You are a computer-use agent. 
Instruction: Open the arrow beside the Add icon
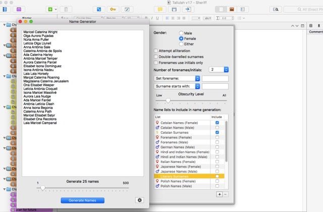click(x=56, y=9)
